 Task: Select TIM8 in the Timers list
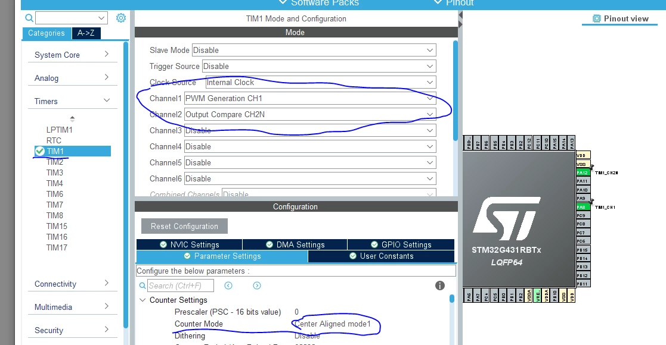pos(55,215)
